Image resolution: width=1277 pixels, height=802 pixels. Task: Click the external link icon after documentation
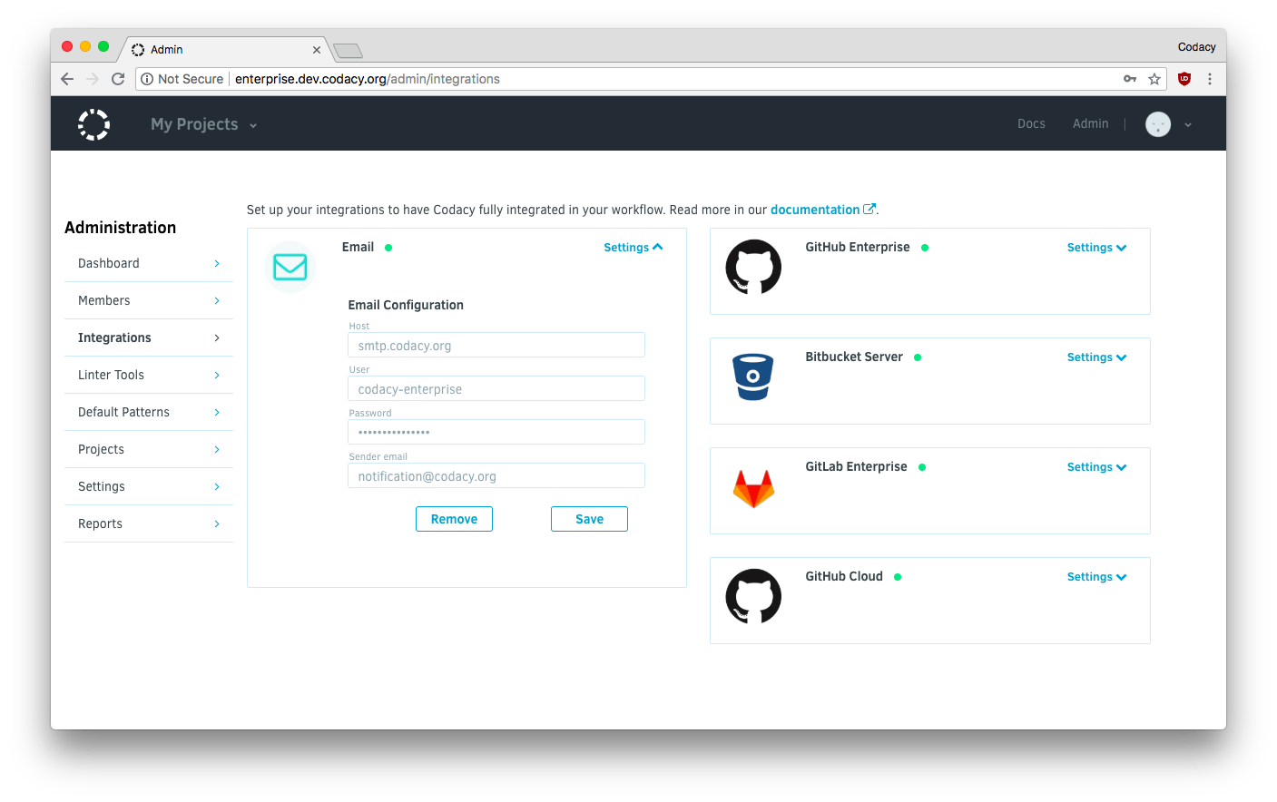[869, 209]
